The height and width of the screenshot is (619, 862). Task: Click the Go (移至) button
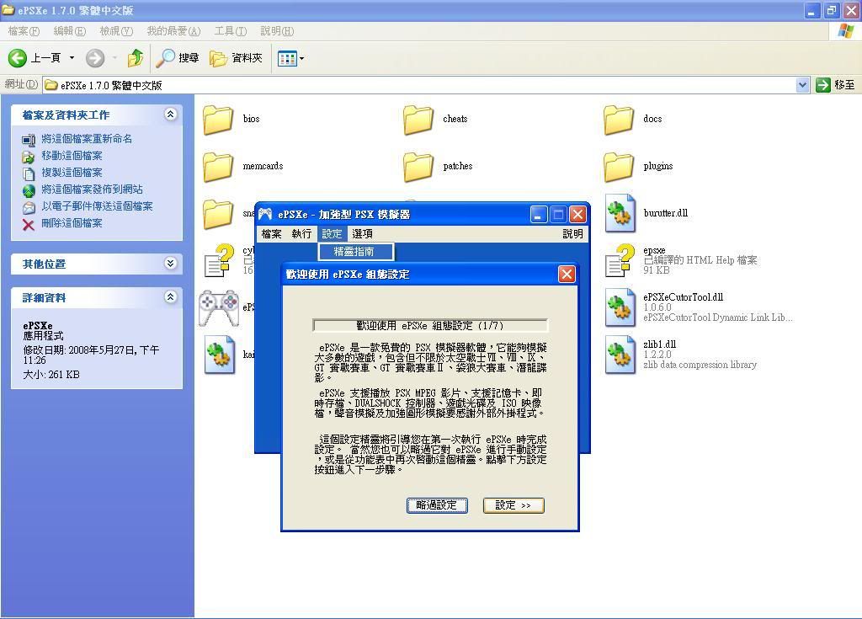(x=835, y=85)
